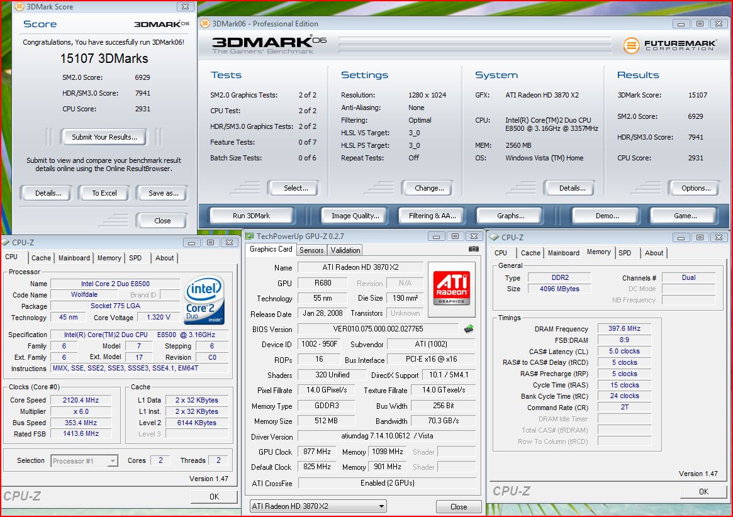This screenshot has height=517, width=733.
Task: Open SPD tab in right CPU-Z window
Action: (x=625, y=253)
